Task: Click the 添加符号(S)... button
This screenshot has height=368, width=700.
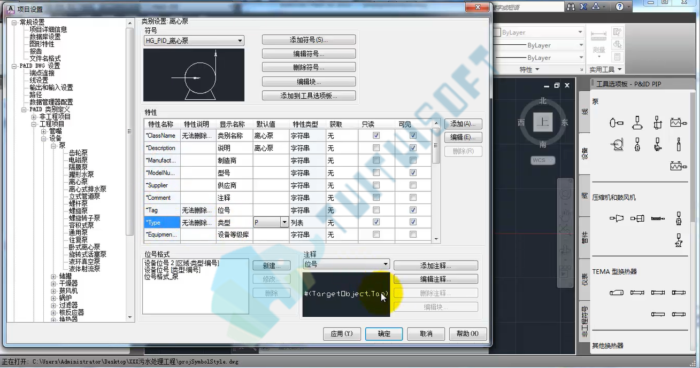Action: pos(309,40)
